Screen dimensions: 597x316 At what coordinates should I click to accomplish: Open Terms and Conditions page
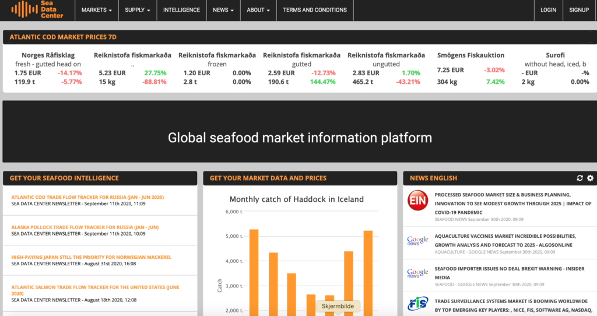[x=315, y=10]
